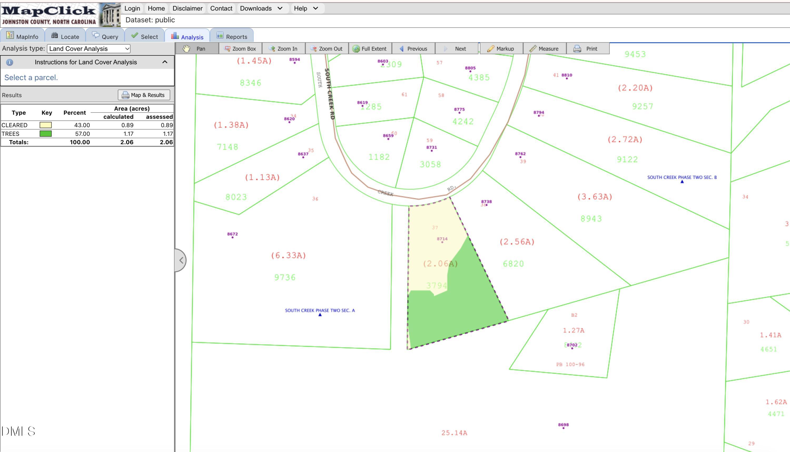Click the MapClick Johnston County logo
This screenshot has width=790, height=452.
pos(60,15)
